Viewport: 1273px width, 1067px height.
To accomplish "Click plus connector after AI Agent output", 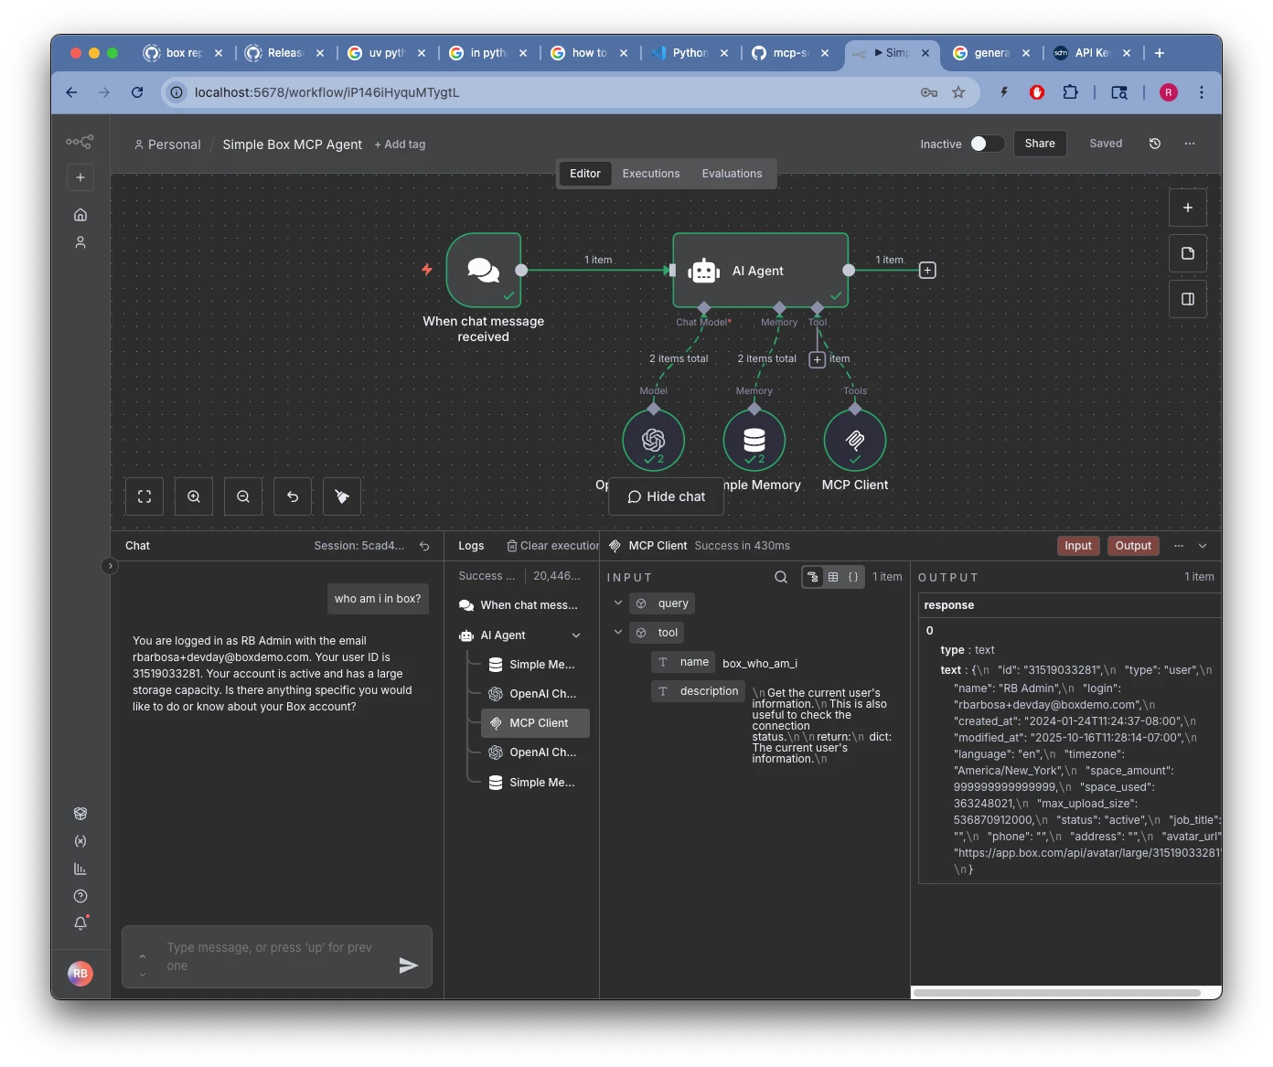I will tap(927, 270).
